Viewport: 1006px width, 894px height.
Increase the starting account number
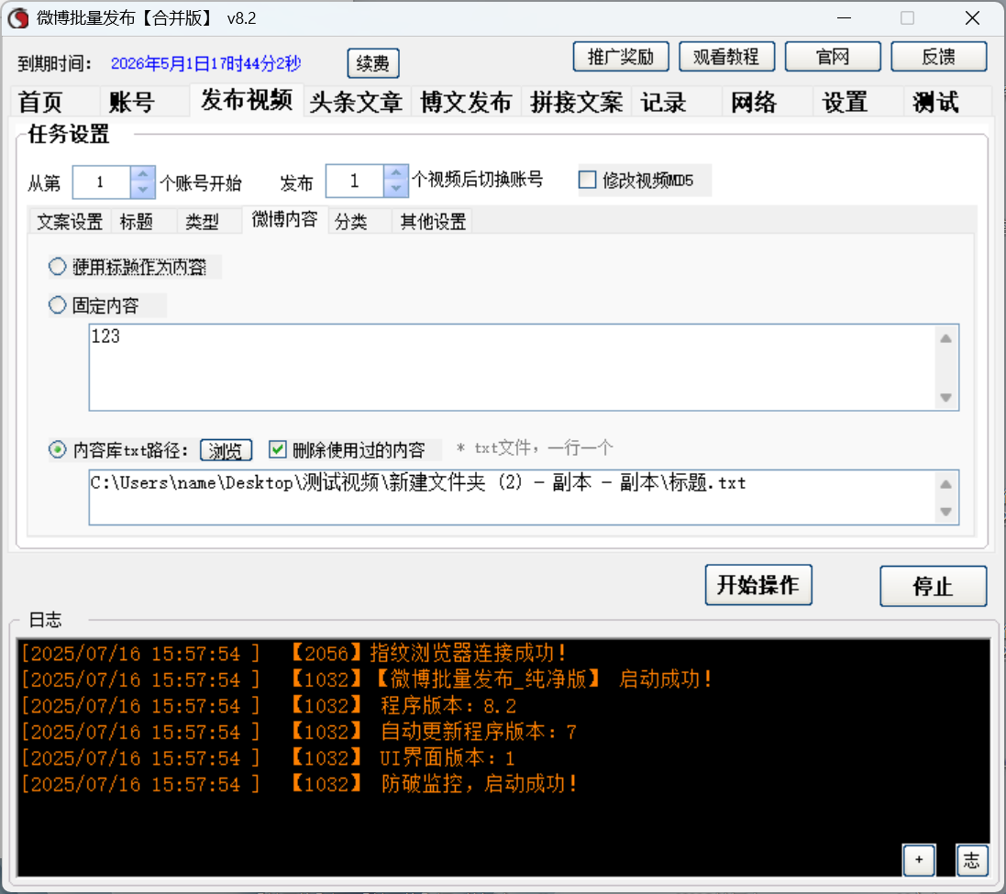142,174
